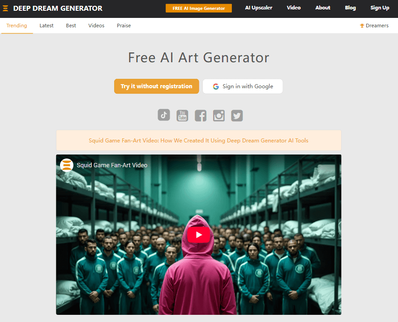Screen dimensions: 398x322
Task: Go to the Blog page
Action: (x=350, y=8)
